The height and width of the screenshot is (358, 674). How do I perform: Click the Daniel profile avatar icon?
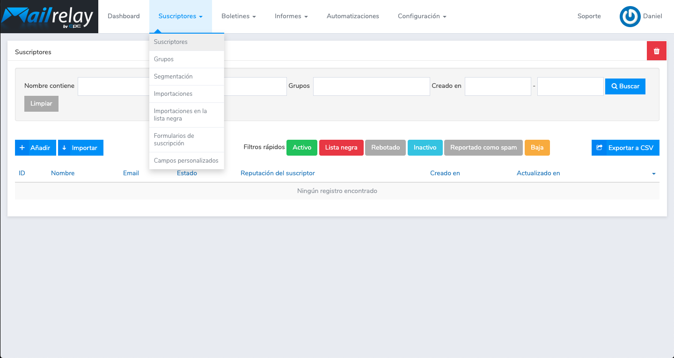(x=630, y=16)
